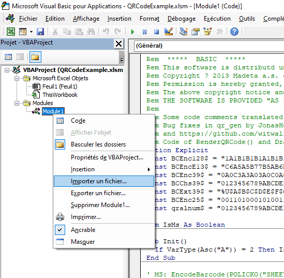The height and width of the screenshot is (278, 284).
Task: Select the Microsoft Excel Objets folder label
Action: click(x=61, y=78)
